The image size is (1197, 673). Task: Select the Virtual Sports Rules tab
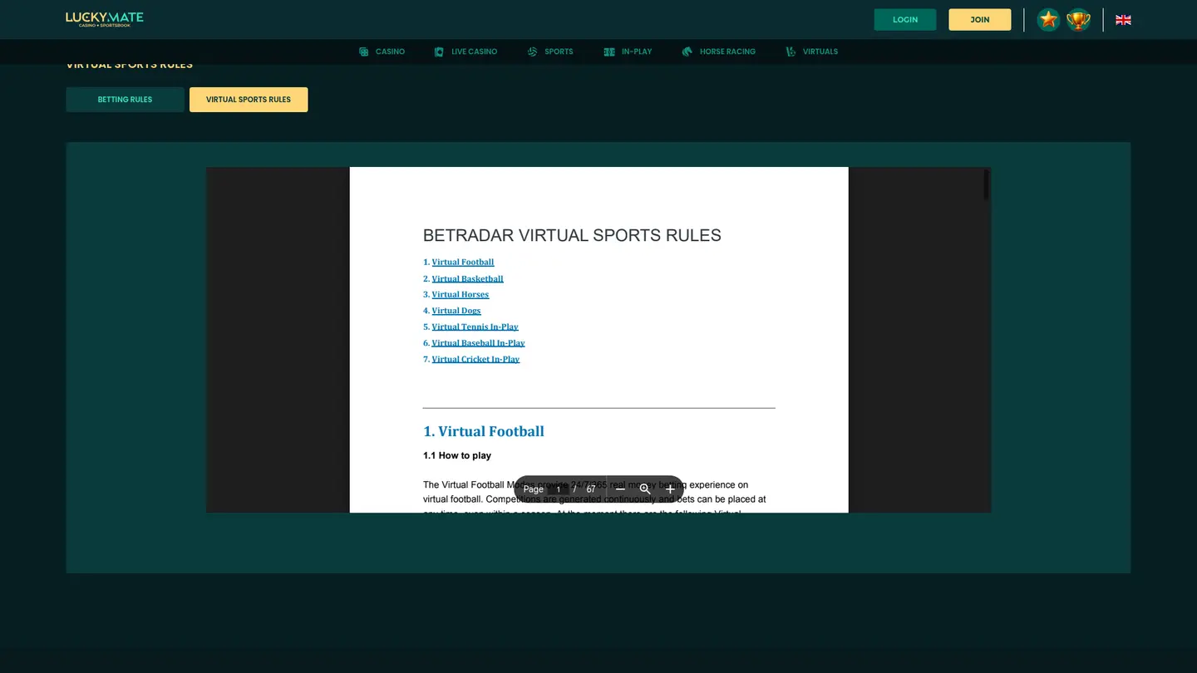249,100
